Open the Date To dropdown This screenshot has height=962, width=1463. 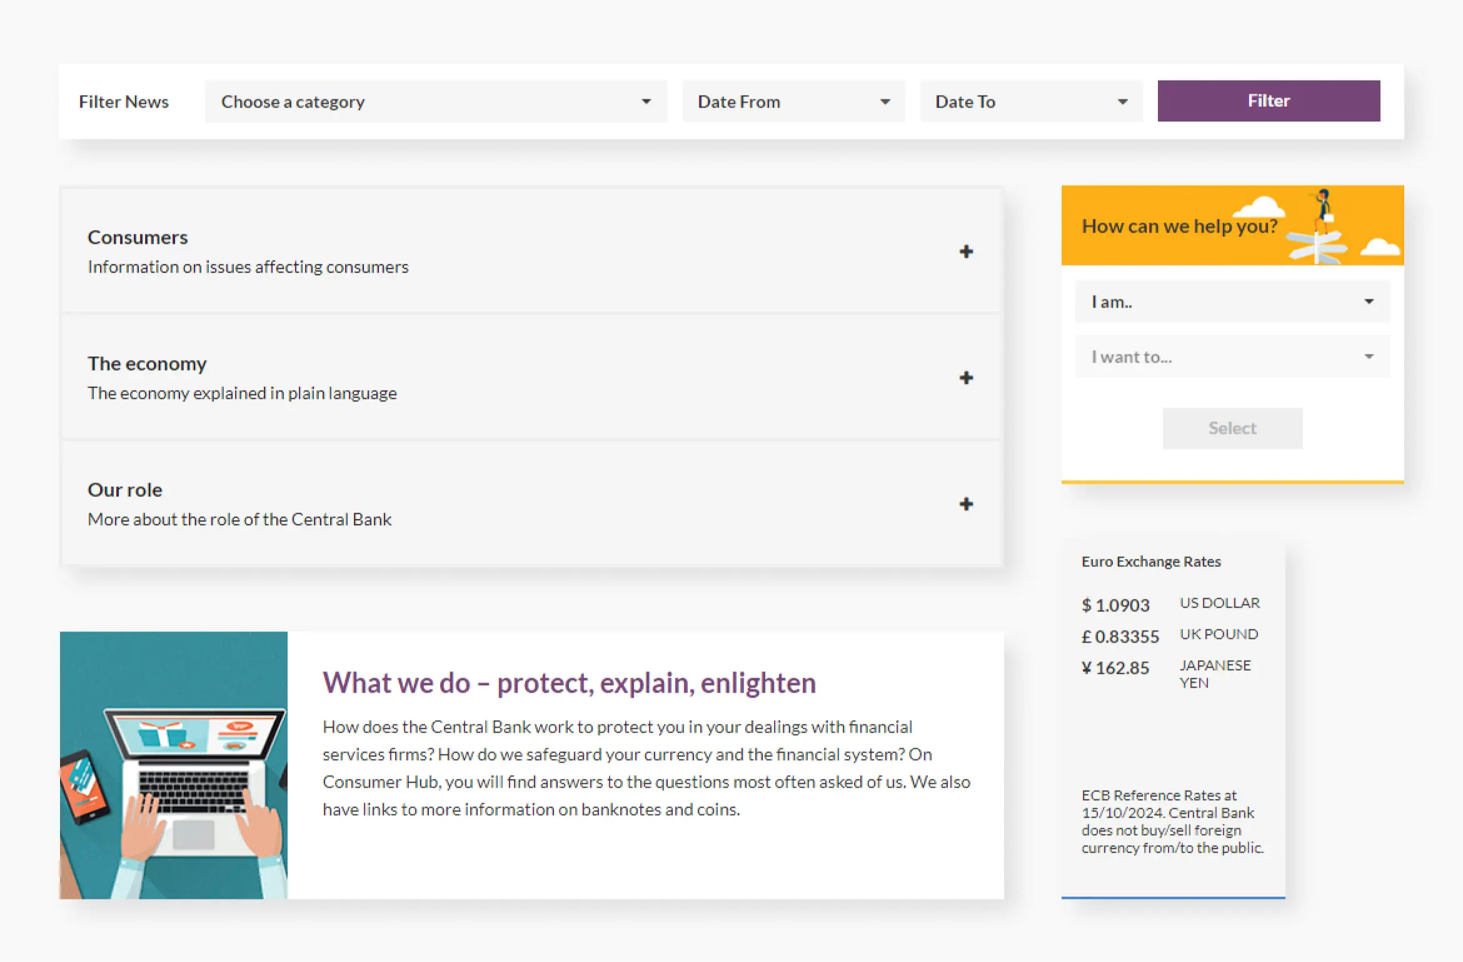click(1030, 101)
